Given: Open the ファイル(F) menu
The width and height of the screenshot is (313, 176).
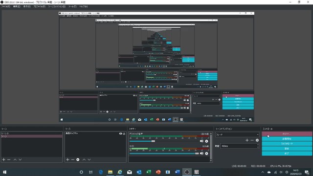Looking at the screenshot, I should (x=5, y=6).
